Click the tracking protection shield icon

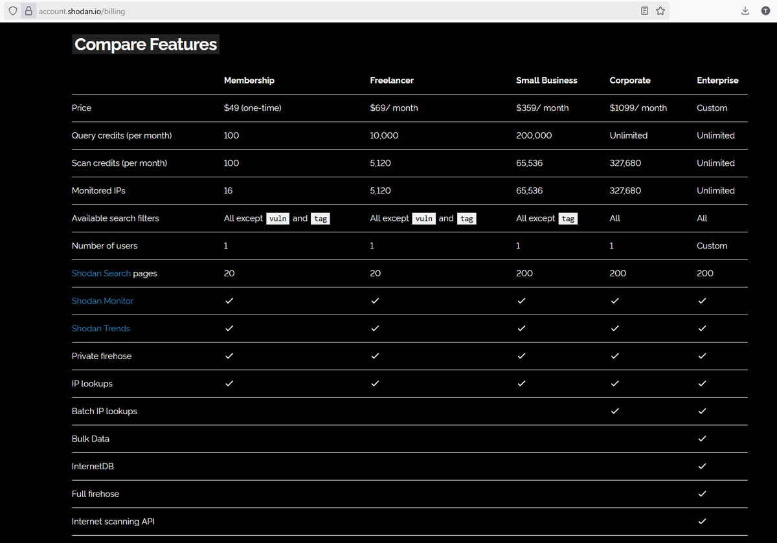tap(14, 11)
